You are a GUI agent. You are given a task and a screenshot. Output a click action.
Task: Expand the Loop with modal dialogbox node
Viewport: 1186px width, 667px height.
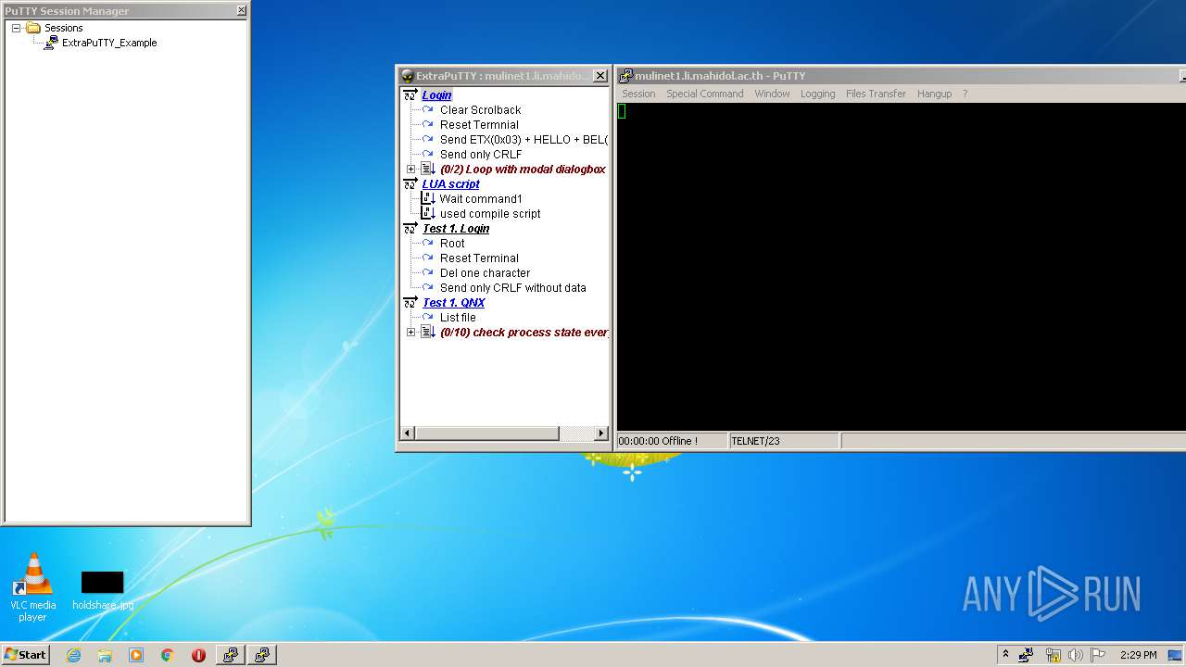pyautogui.click(x=411, y=169)
